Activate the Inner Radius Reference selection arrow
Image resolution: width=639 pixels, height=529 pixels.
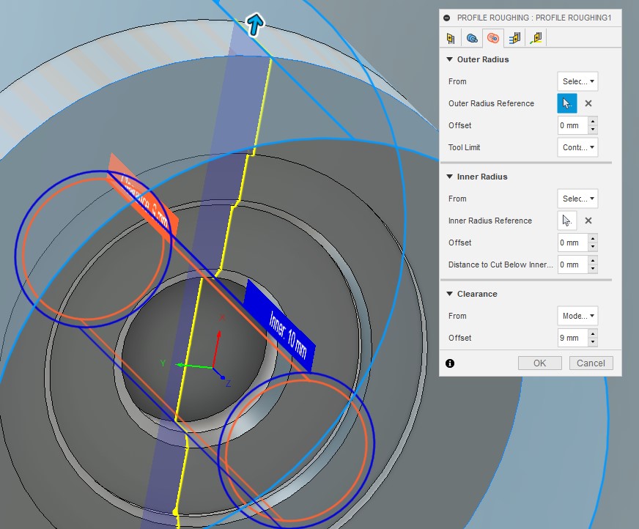(566, 221)
